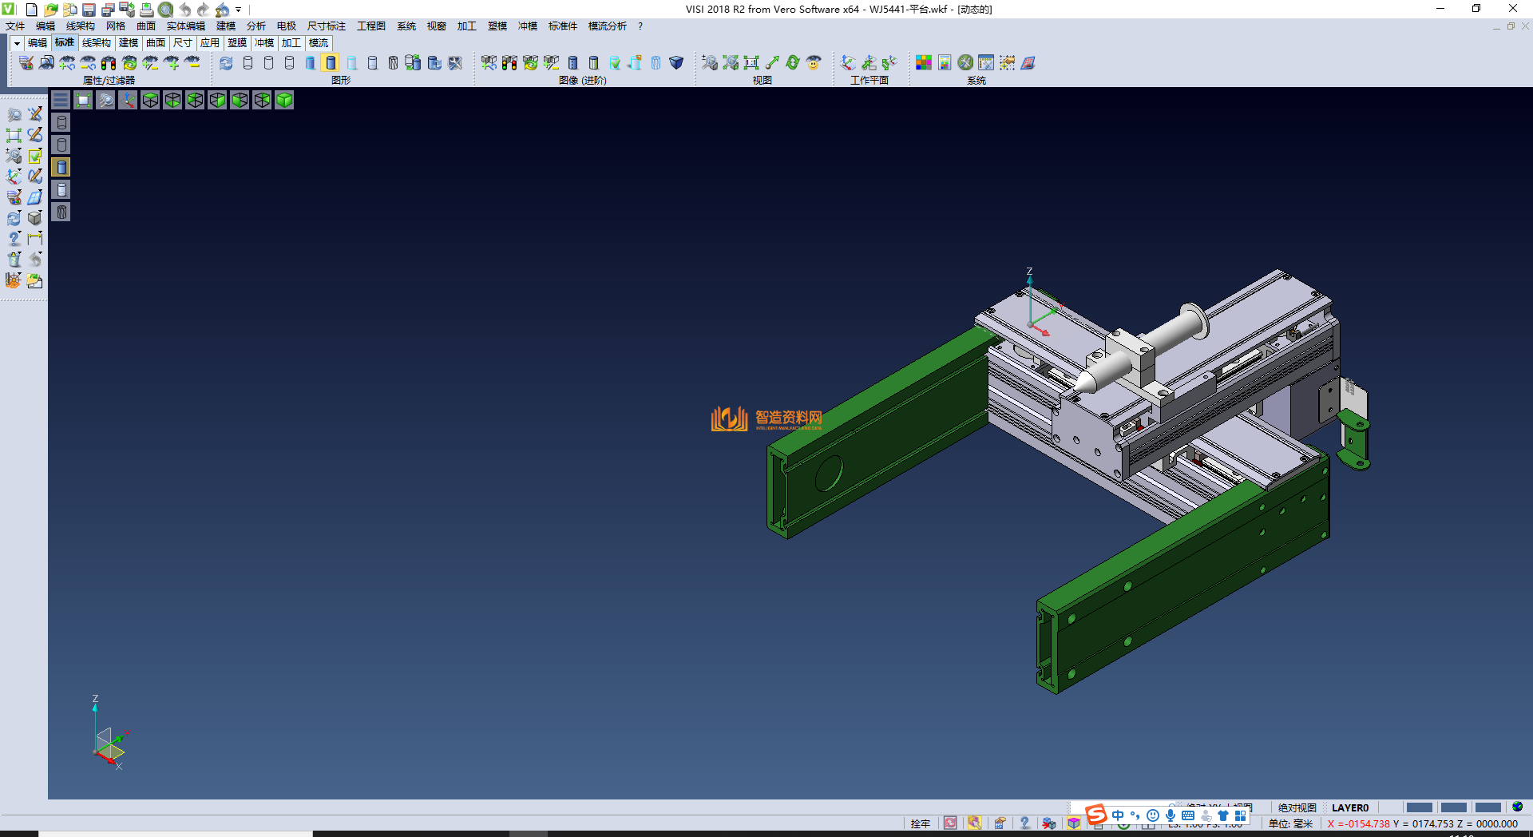Click the LAYER0 status bar label

click(1349, 807)
